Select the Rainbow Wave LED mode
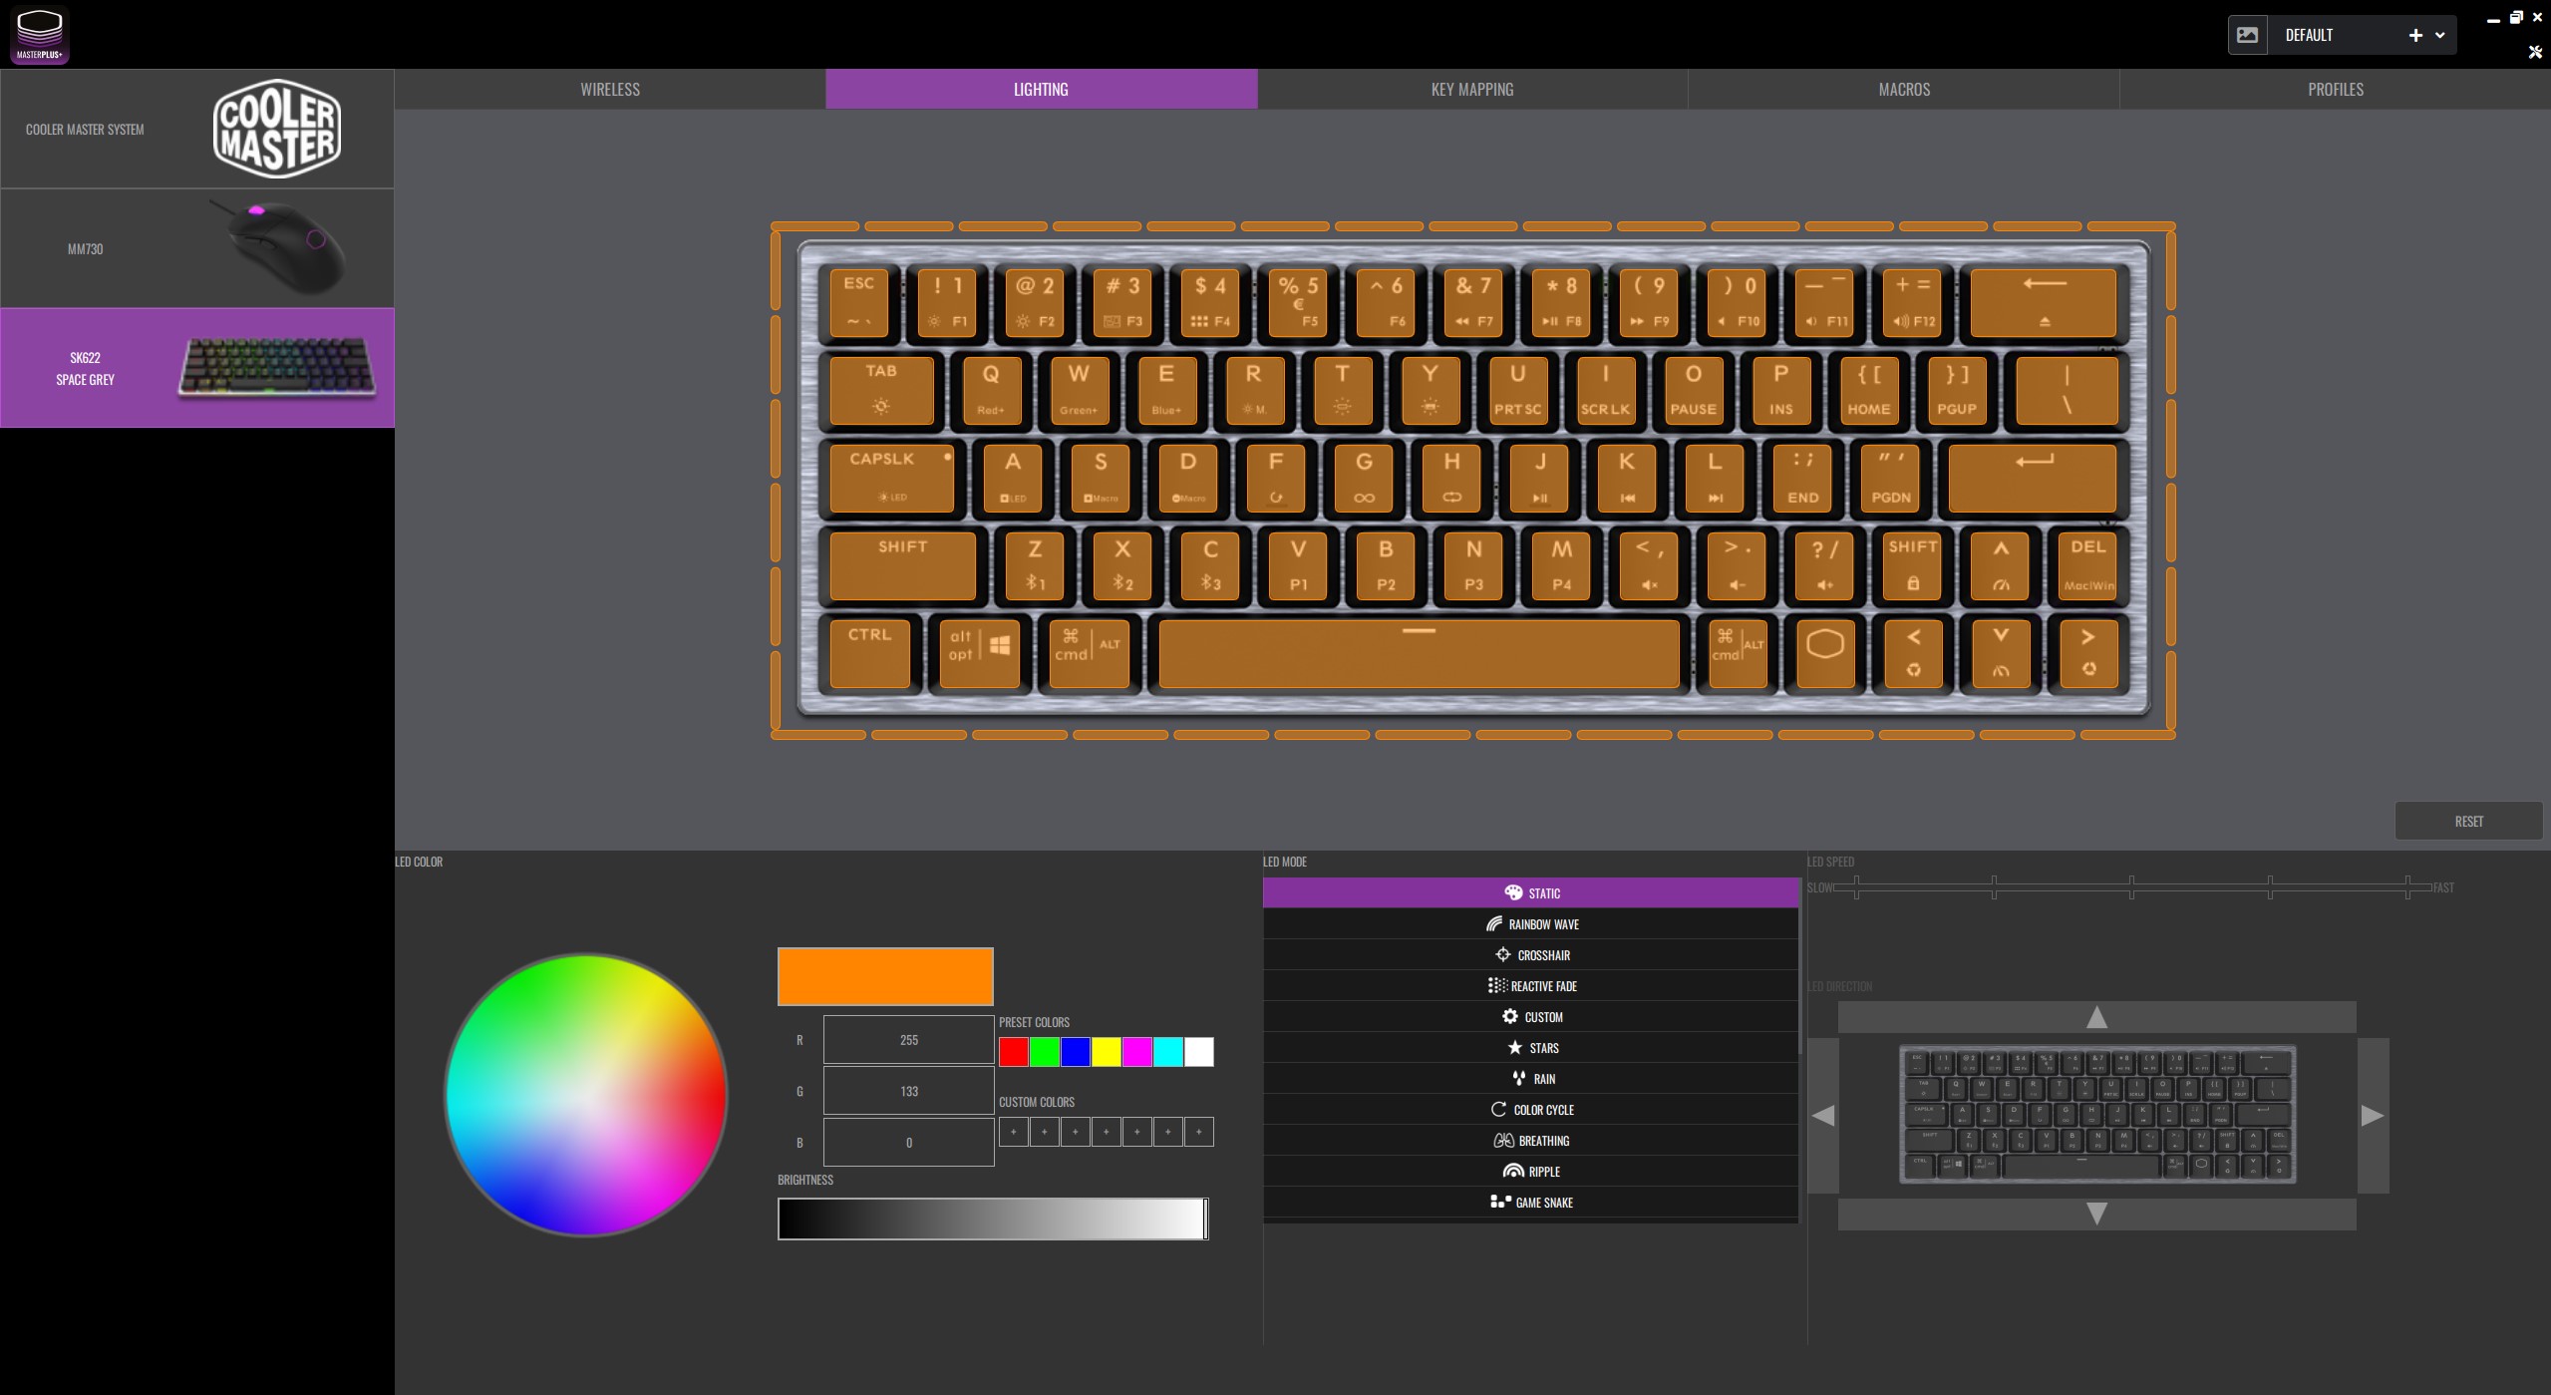Screen dimensions: 2551x1395 click(x=1530, y=924)
